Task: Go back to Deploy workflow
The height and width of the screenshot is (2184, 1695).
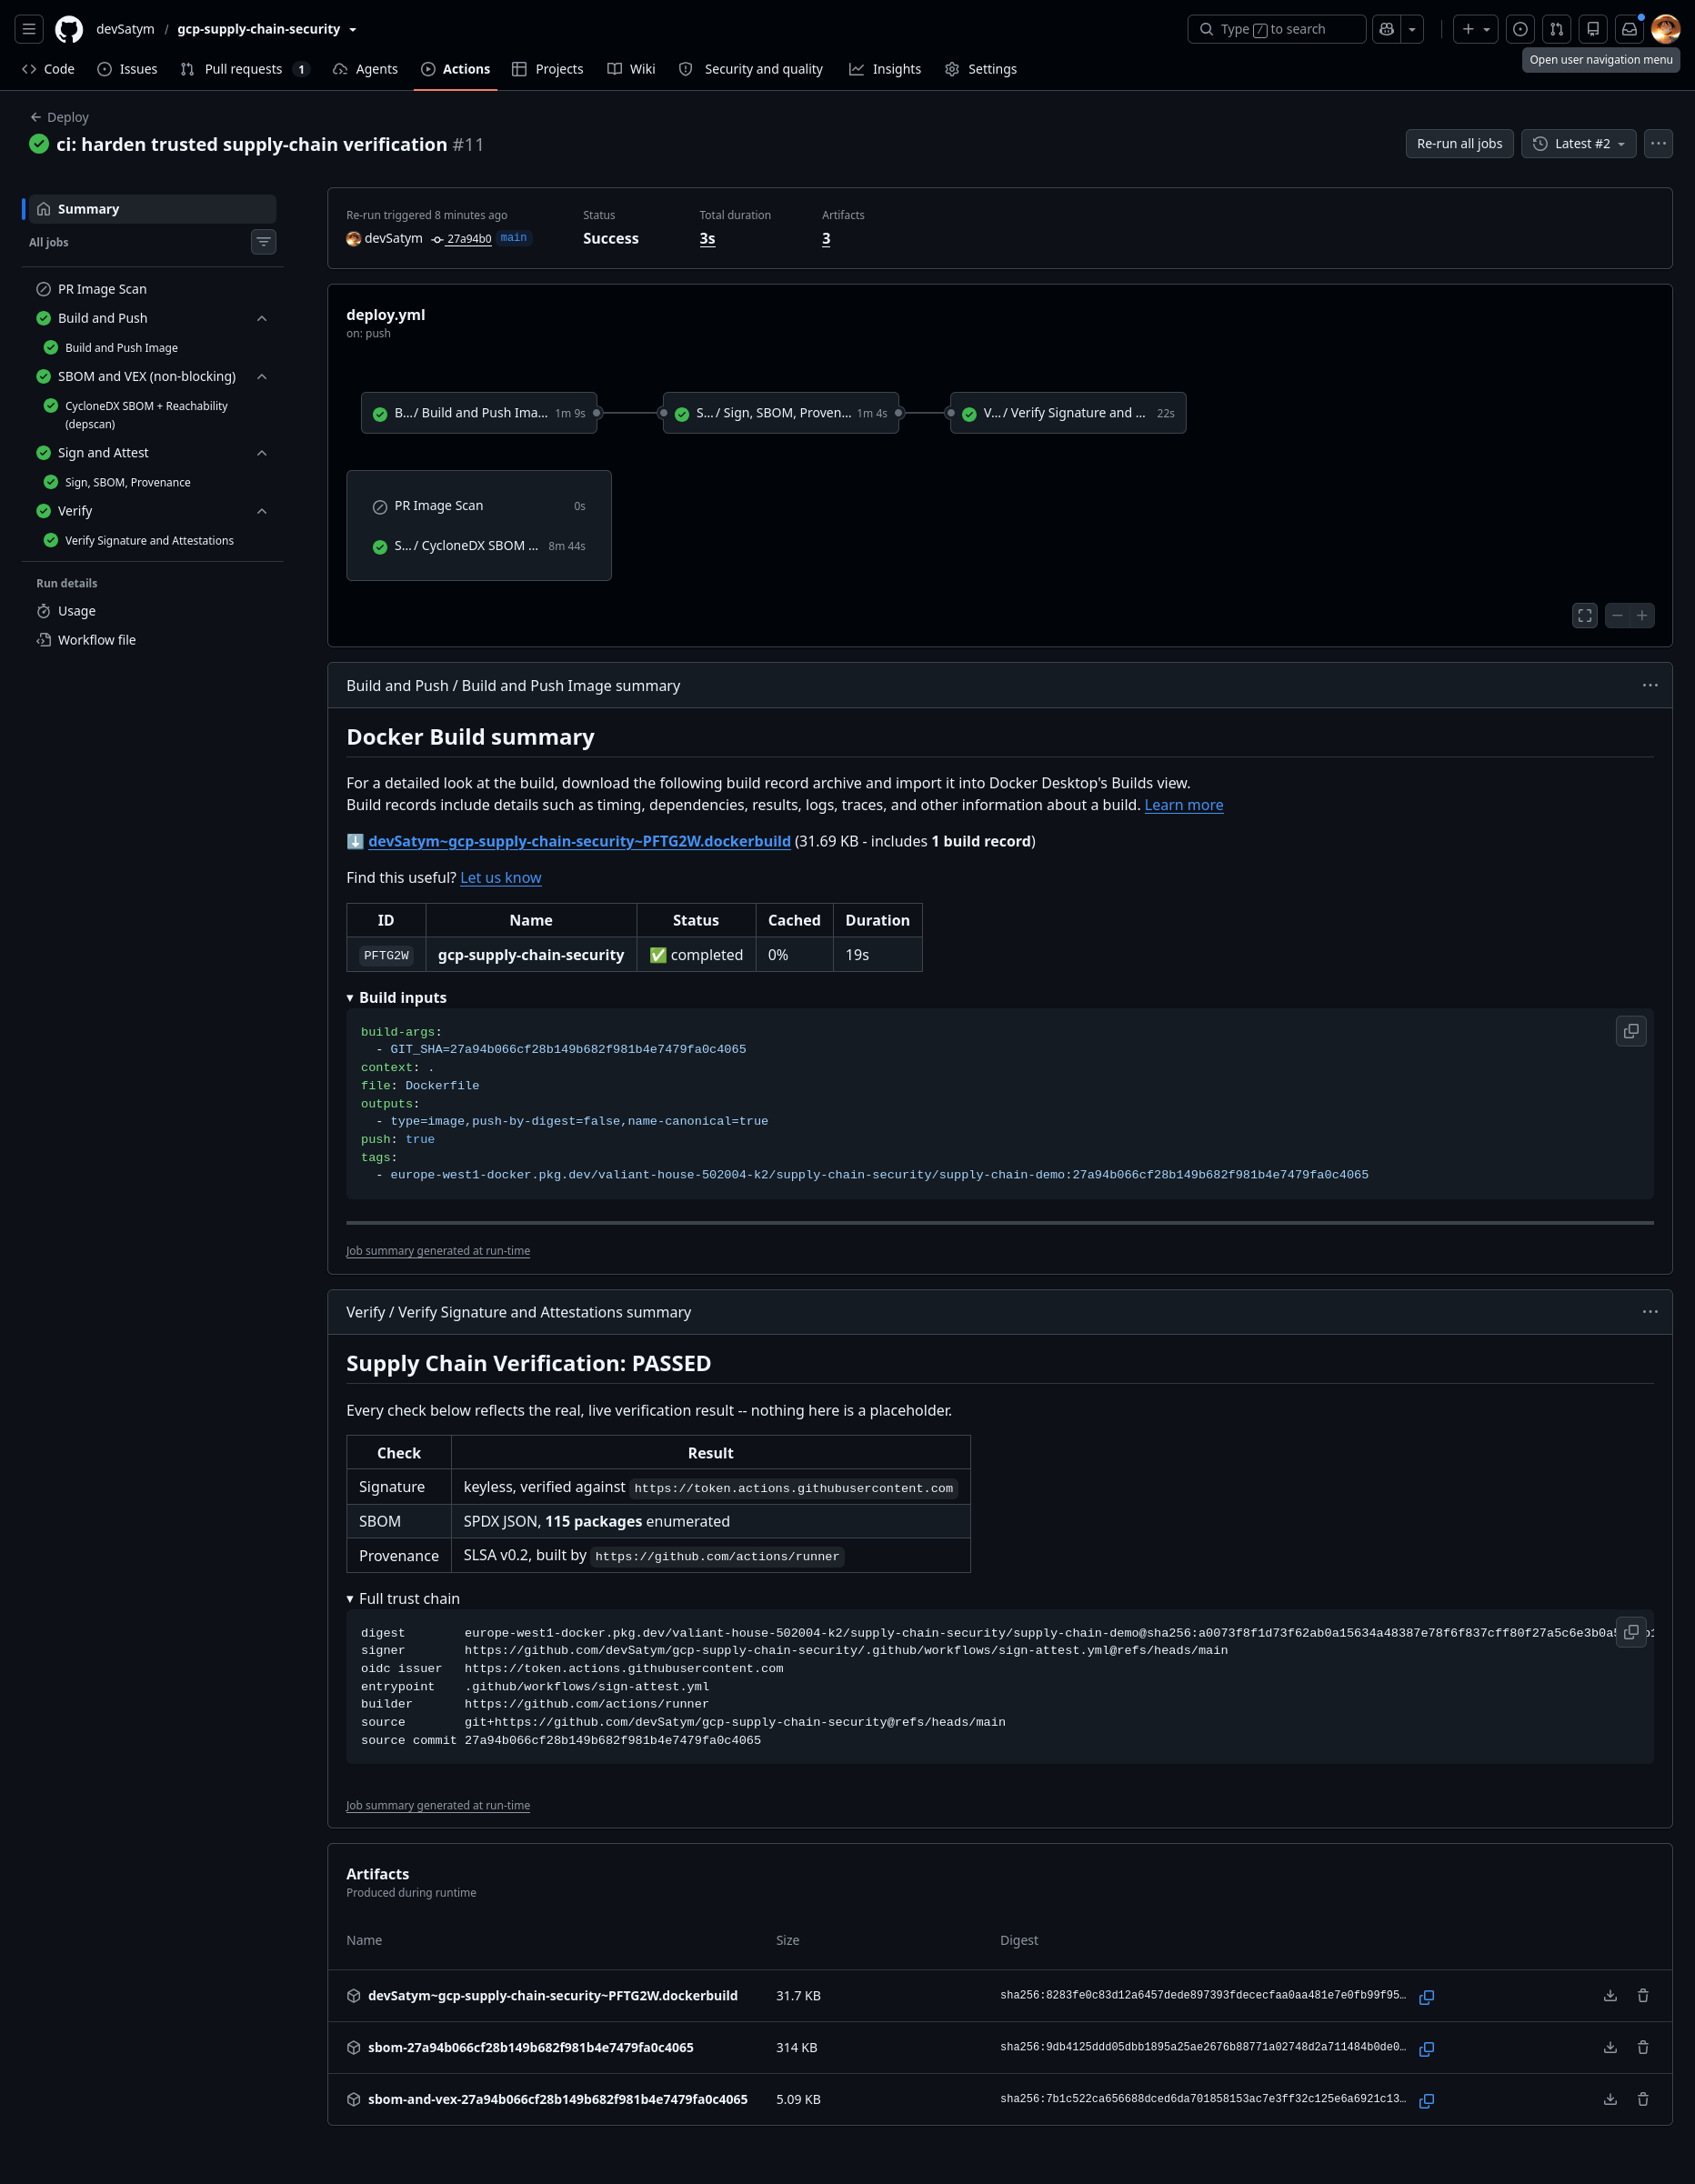Action: [x=59, y=117]
